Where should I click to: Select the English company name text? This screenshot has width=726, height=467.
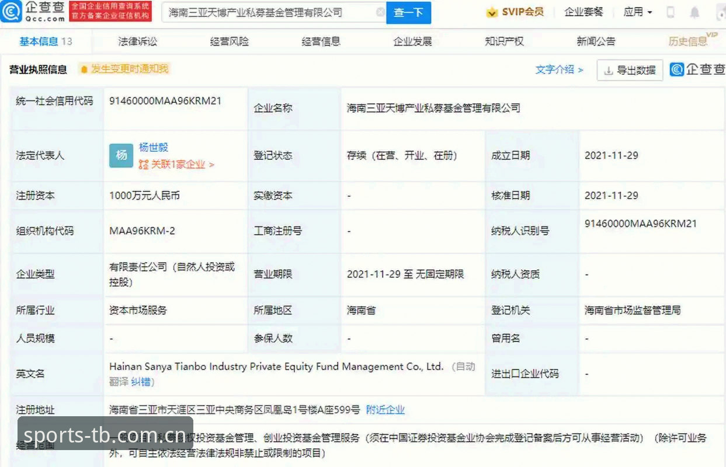point(276,367)
